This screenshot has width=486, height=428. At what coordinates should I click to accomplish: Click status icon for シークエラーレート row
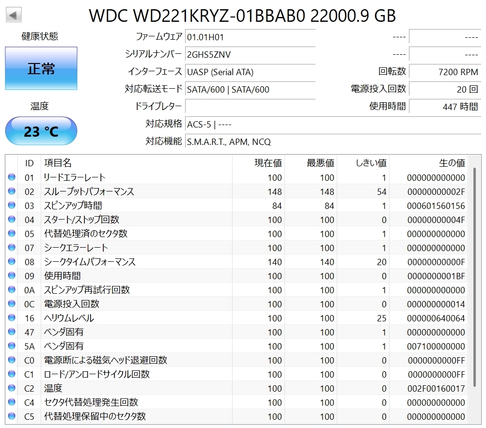[12, 247]
